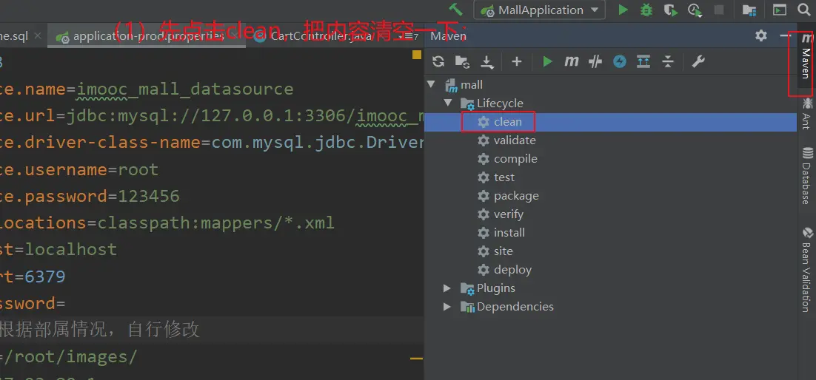The height and width of the screenshot is (380, 816).
Task: Open the Database tool window tab
Action: pos(806,177)
